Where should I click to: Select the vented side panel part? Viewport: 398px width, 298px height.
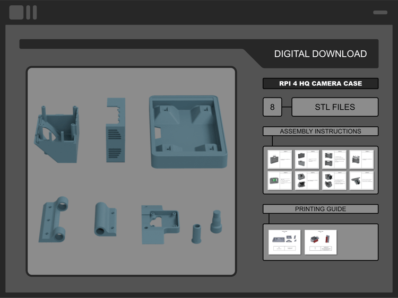(116, 130)
